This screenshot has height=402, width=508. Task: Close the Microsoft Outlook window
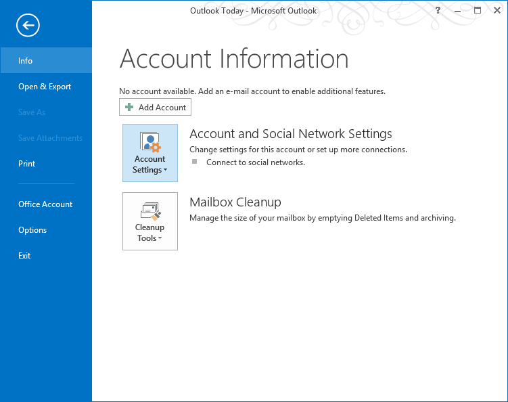click(x=496, y=11)
